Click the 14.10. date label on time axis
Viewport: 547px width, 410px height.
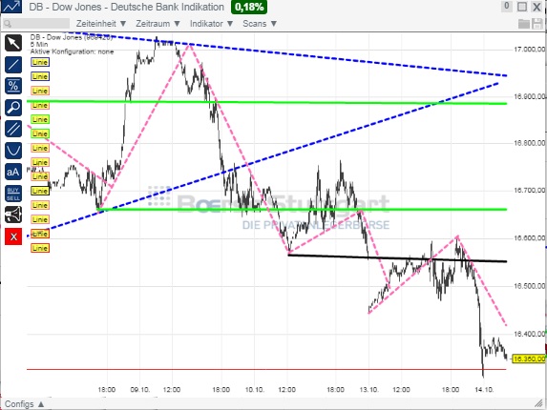tap(484, 389)
